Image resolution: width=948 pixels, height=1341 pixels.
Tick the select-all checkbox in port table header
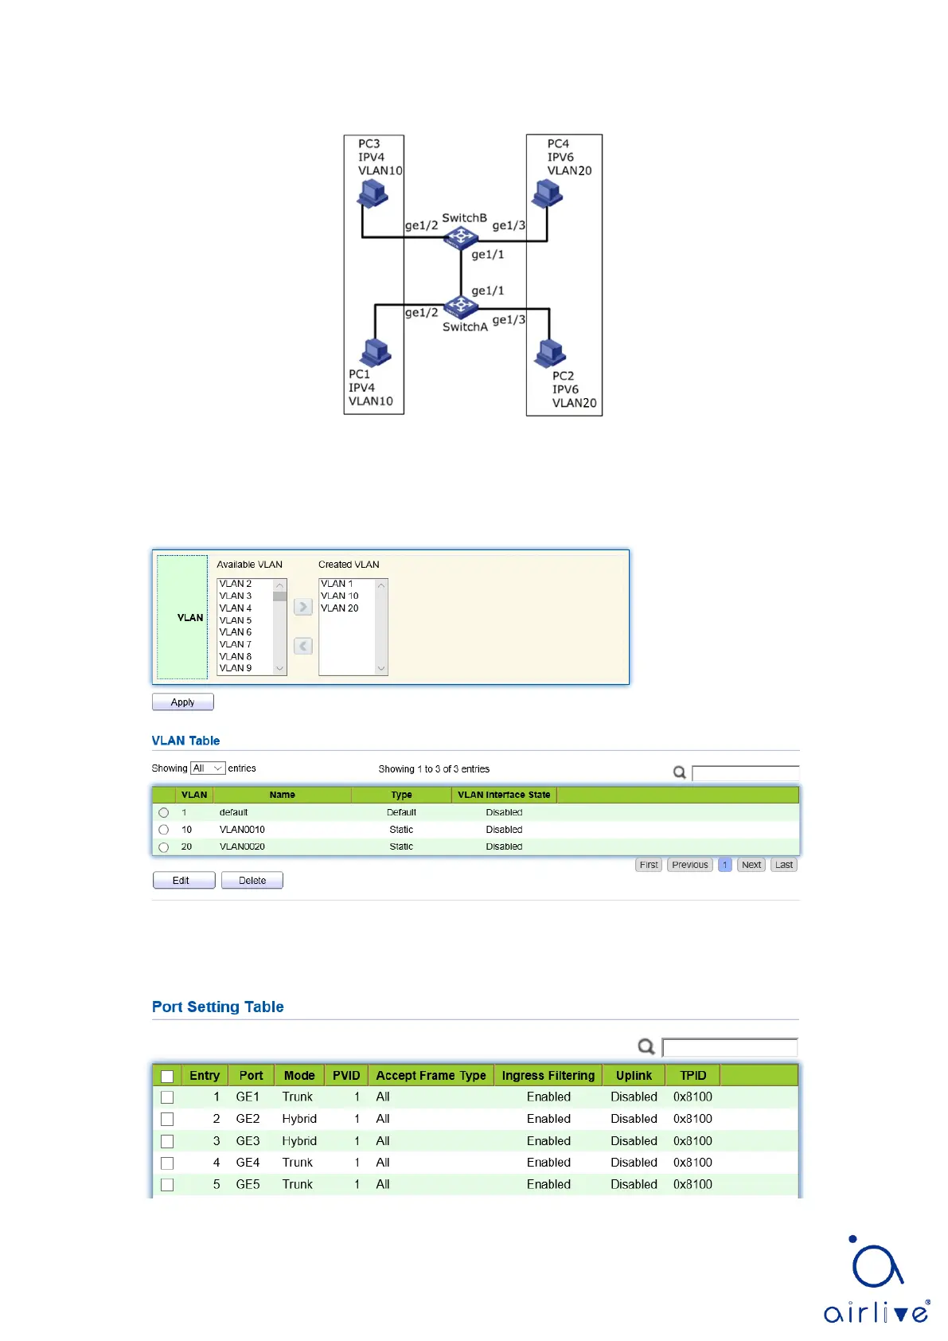[167, 1076]
